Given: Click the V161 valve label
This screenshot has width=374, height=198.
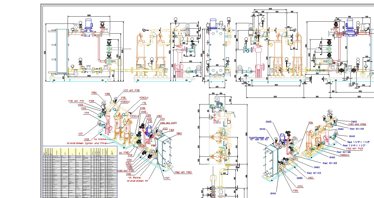Looking at the screenshot, I should [x=311, y=178].
